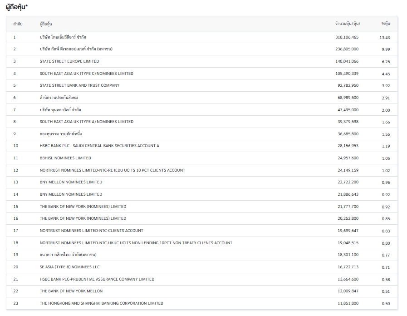Screen dimensions: 407x316
Task: Click THE BANK OF NEW YORK MELLON
Action: click(x=71, y=291)
